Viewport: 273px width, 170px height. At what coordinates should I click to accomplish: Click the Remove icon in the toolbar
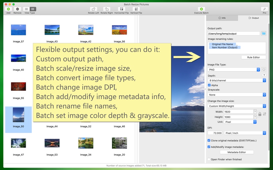pos(18,9)
